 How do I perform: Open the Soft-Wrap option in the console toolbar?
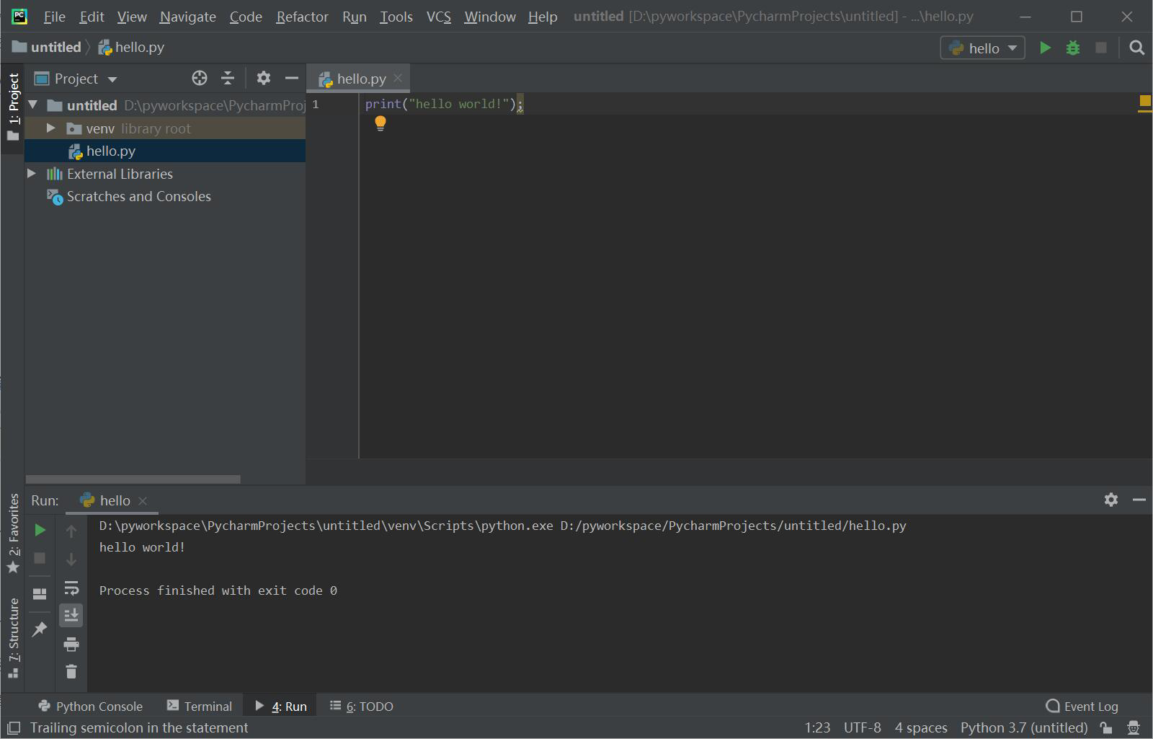[x=71, y=586]
